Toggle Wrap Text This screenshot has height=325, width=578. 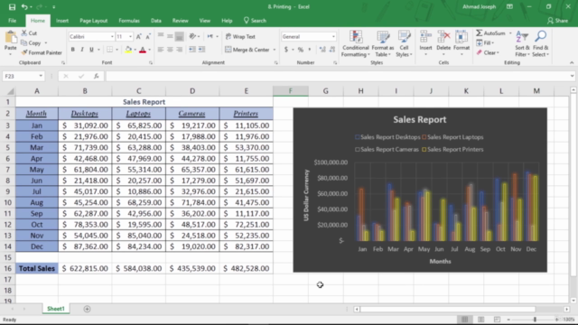[240, 36]
